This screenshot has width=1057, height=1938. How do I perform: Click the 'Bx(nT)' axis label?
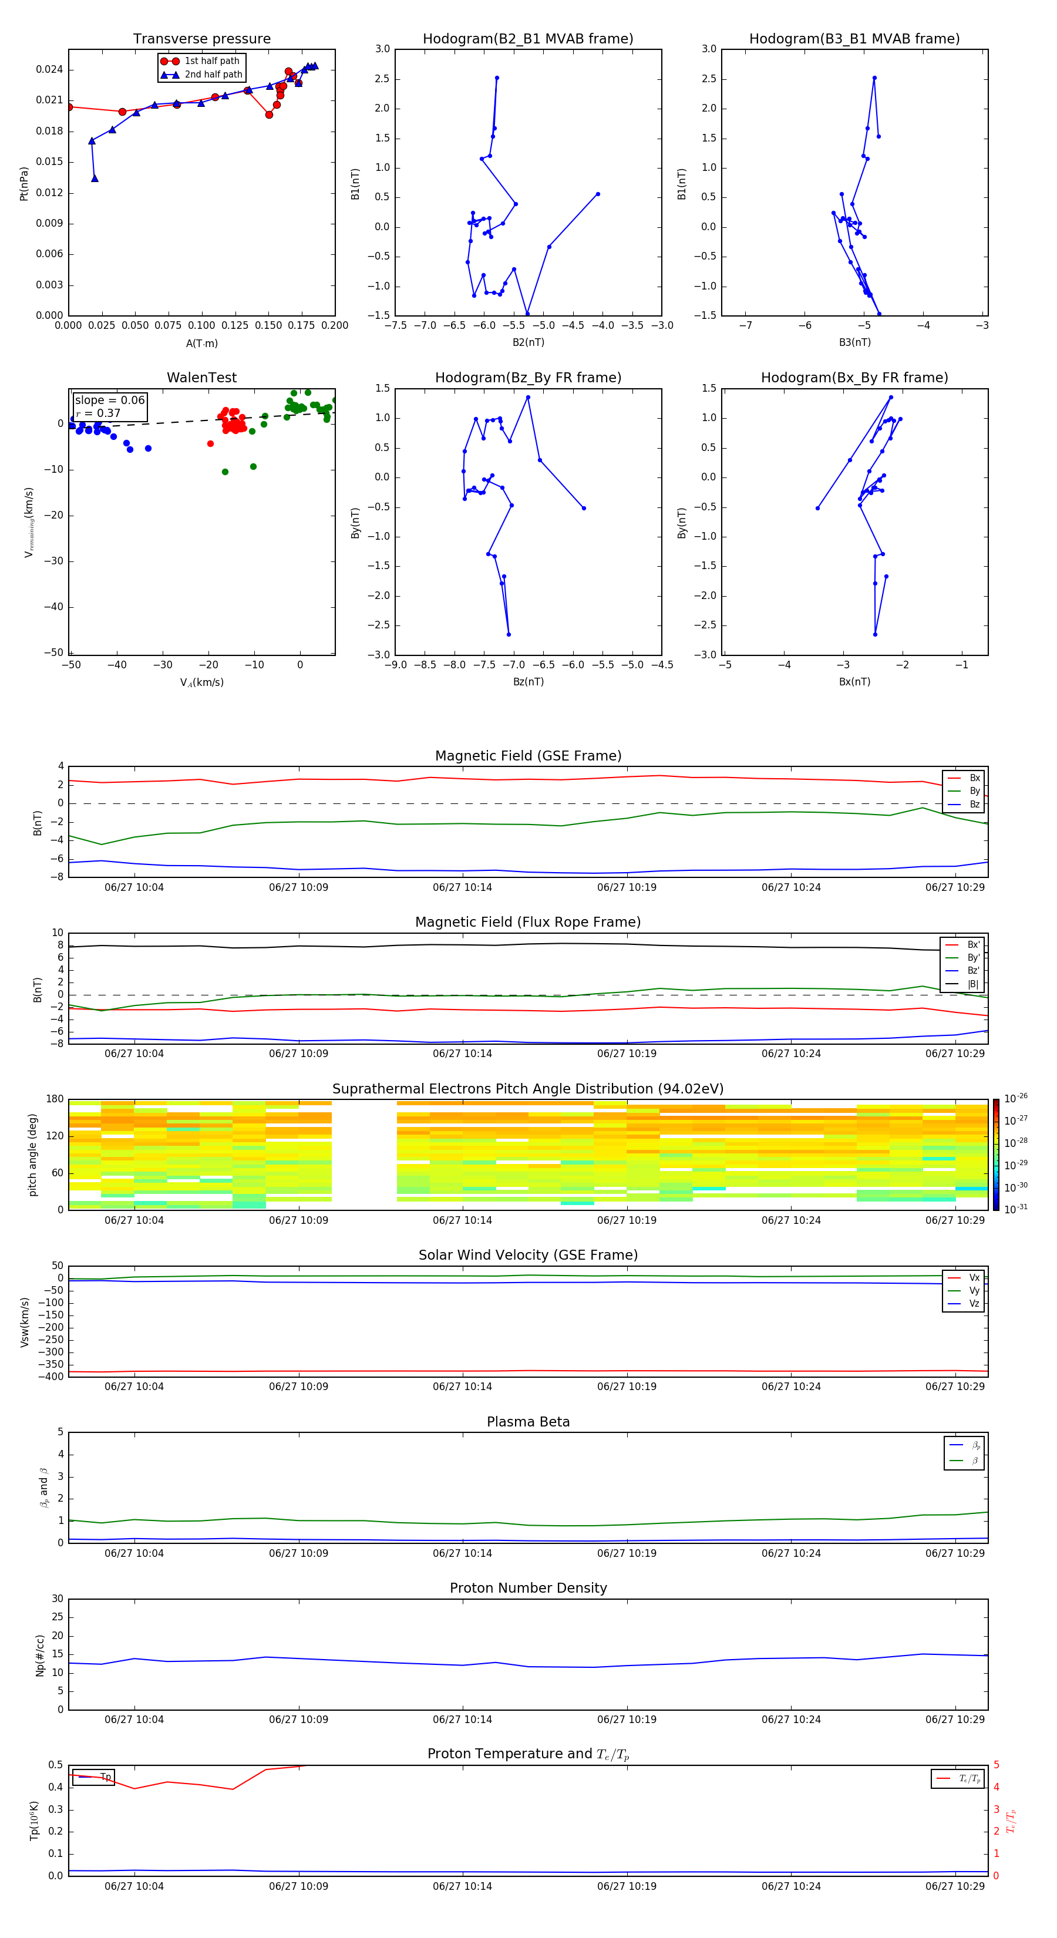coord(854,682)
